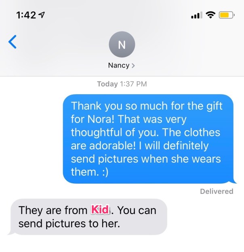Viewport: 244px width, 252px height.
Task: Tap the word adorable in blue bubble
Action: (112, 146)
